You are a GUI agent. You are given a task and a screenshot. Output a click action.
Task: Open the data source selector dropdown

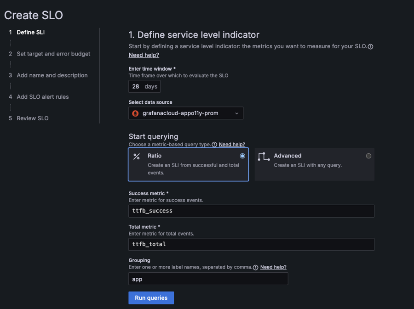point(186,113)
